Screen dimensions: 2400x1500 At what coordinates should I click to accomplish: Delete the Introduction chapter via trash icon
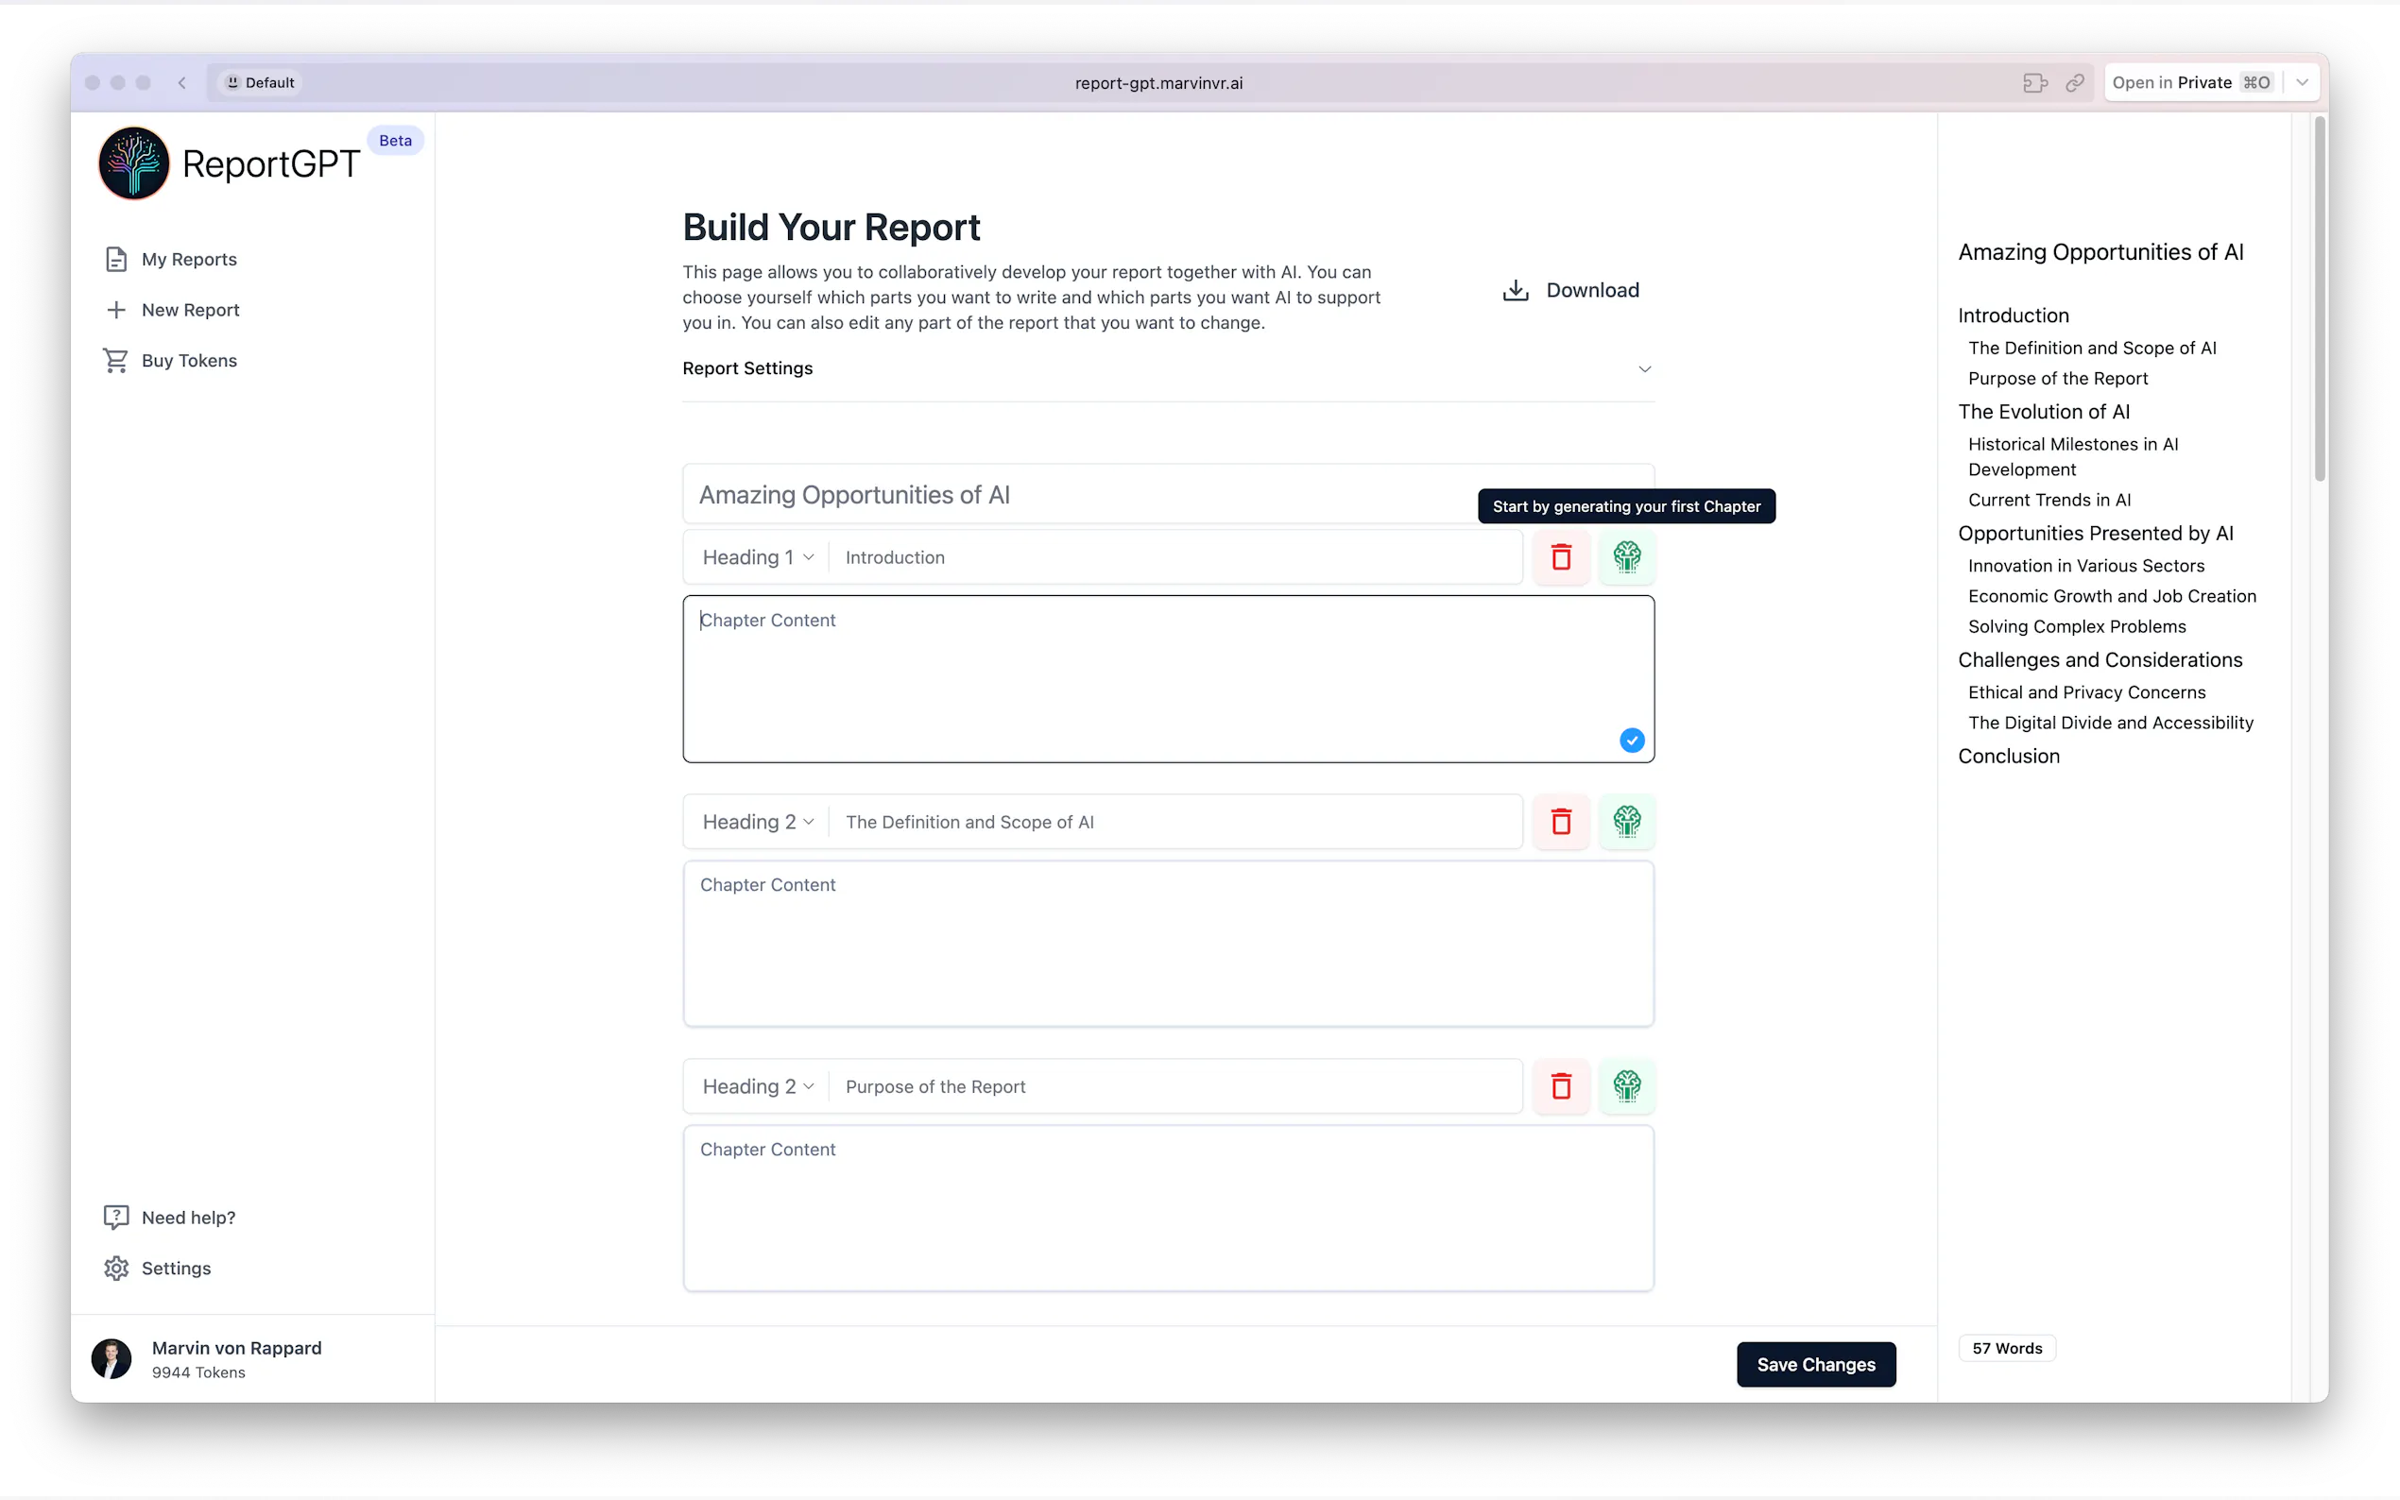[1561, 556]
